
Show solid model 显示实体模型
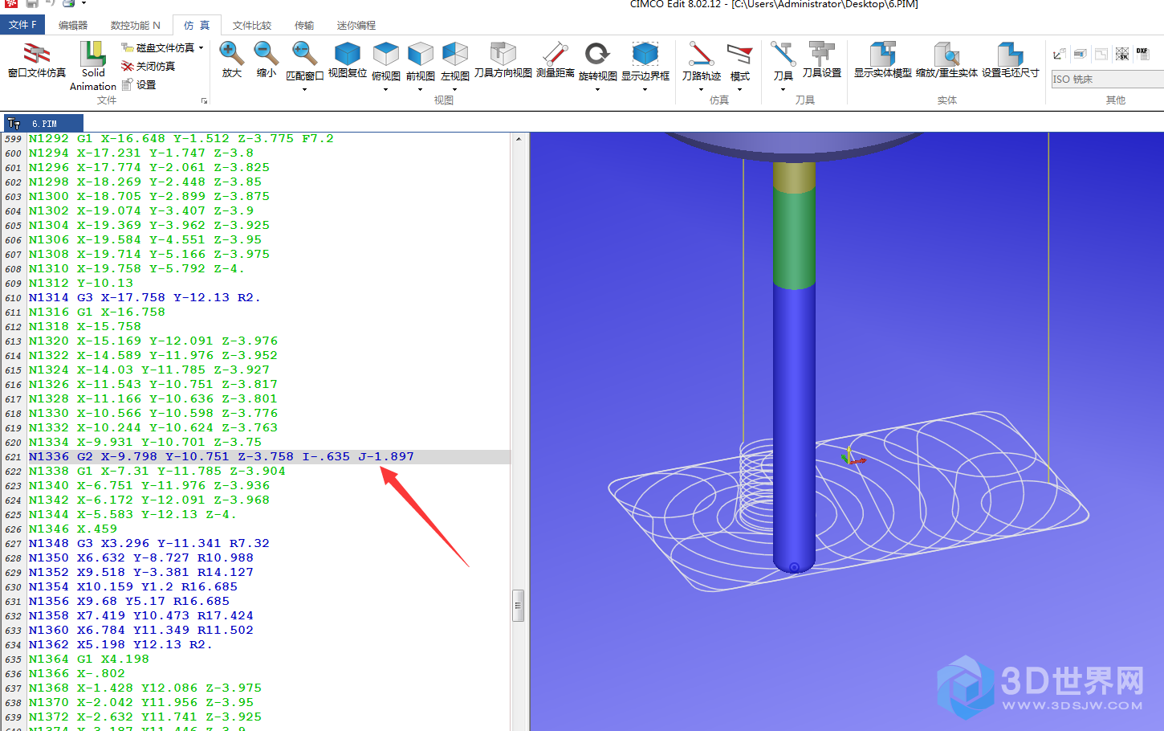[882, 59]
